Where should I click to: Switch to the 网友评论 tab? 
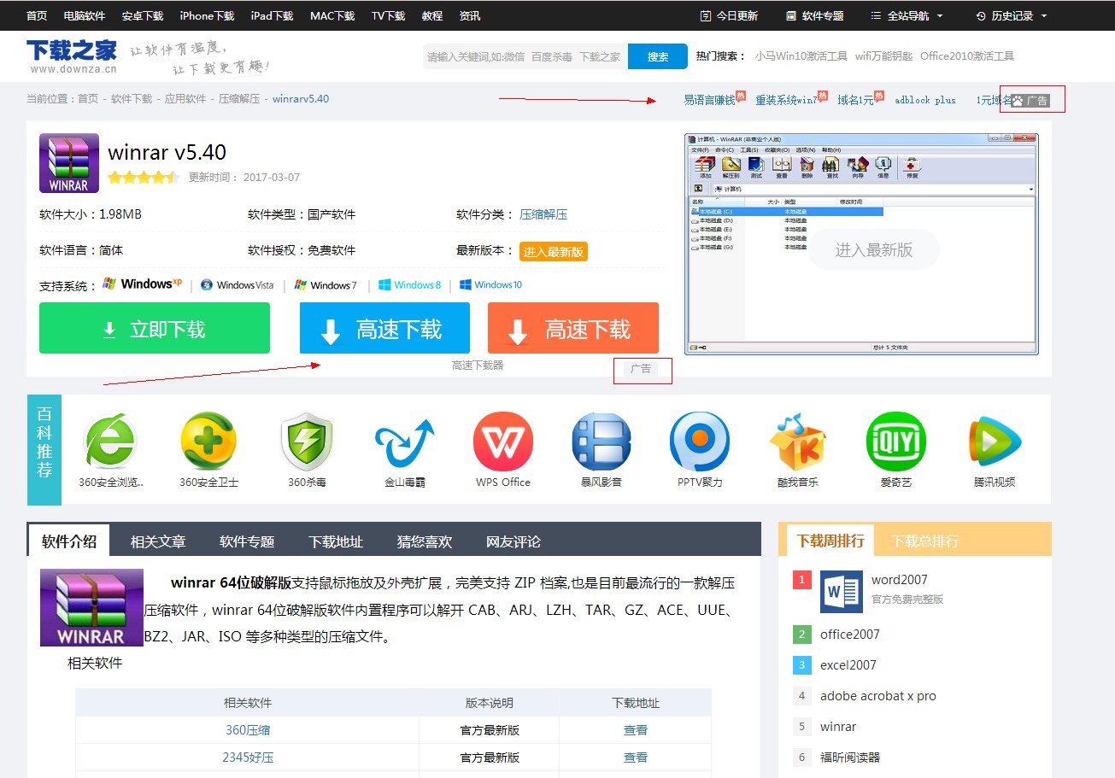pyautogui.click(x=513, y=541)
